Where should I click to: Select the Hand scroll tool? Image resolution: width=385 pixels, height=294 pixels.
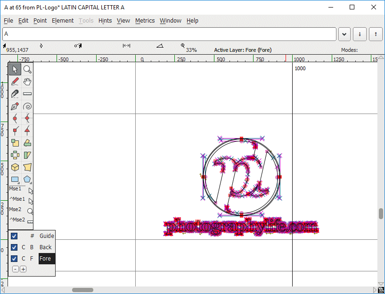pyautogui.click(x=27, y=82)
